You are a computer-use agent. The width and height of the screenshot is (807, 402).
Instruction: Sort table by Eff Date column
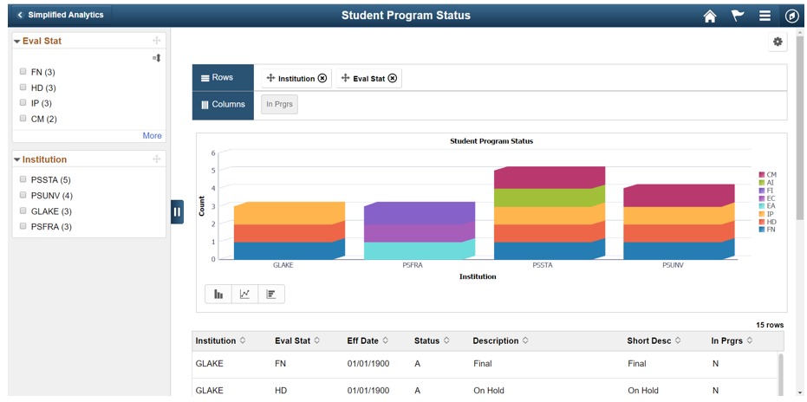(x=385, y=340)
